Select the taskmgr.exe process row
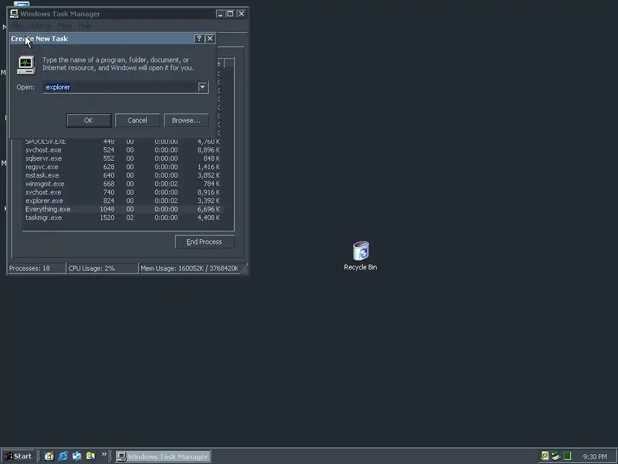Viewport: 618px width, 464px height. [x=123, y=217]
